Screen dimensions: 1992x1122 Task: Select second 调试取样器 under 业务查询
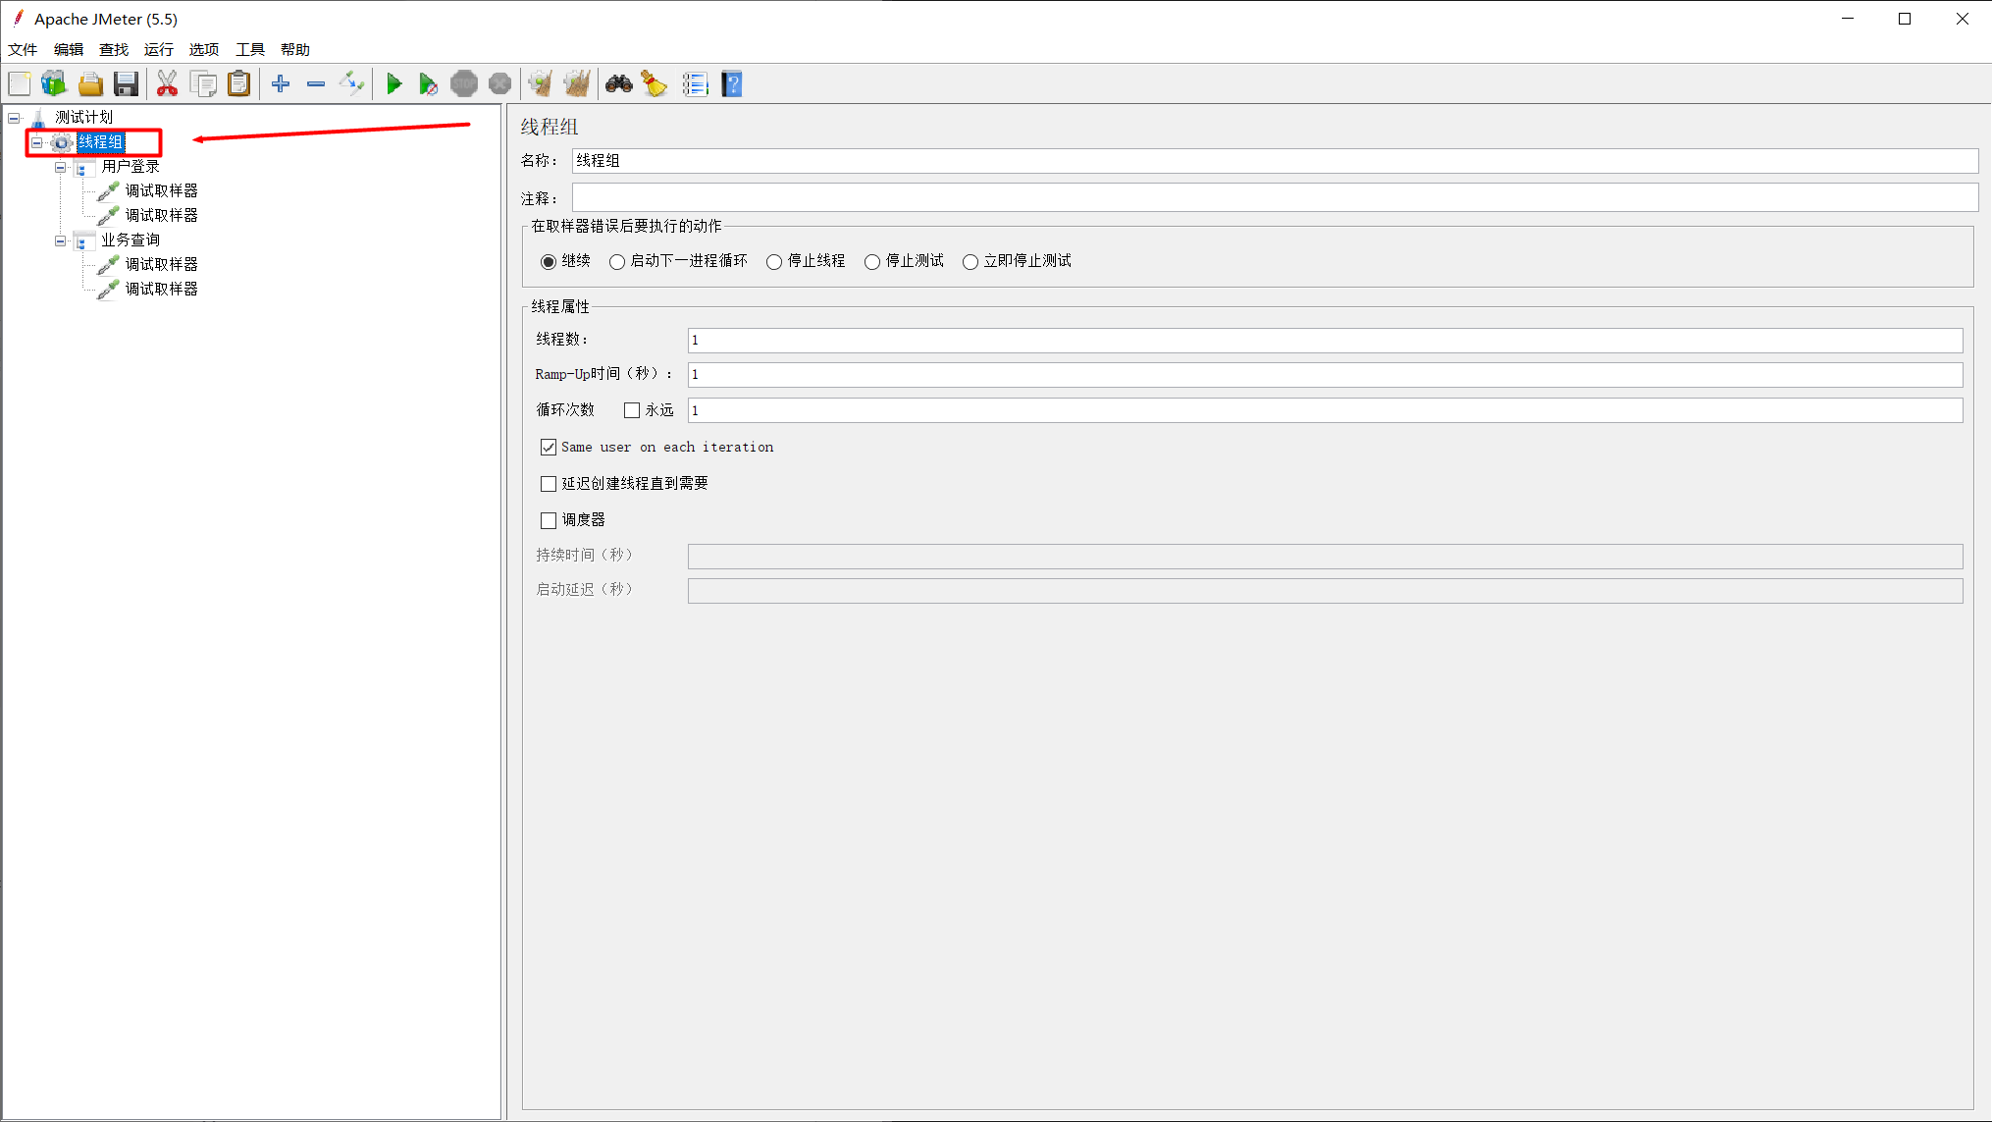(162, 290)
